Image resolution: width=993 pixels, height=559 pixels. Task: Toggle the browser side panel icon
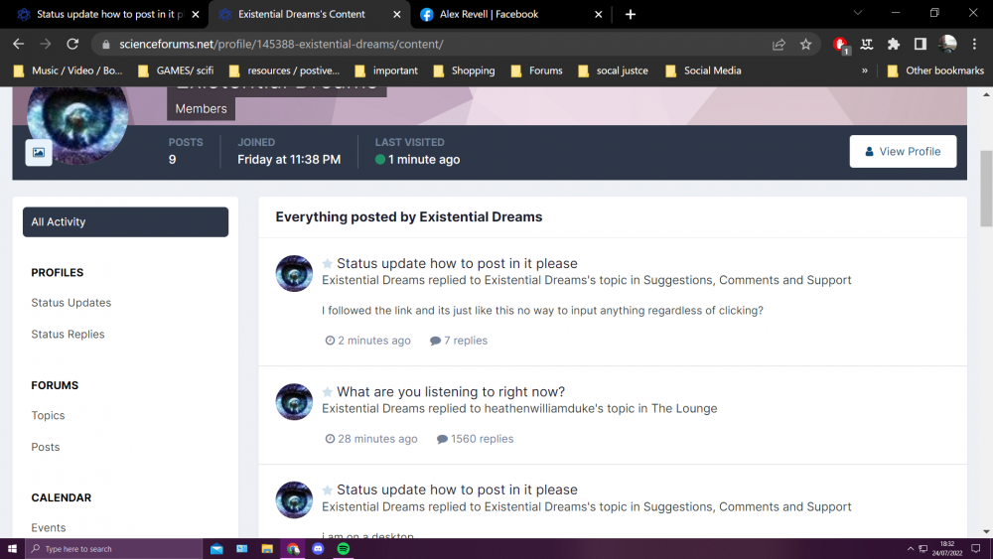[921, 45]
